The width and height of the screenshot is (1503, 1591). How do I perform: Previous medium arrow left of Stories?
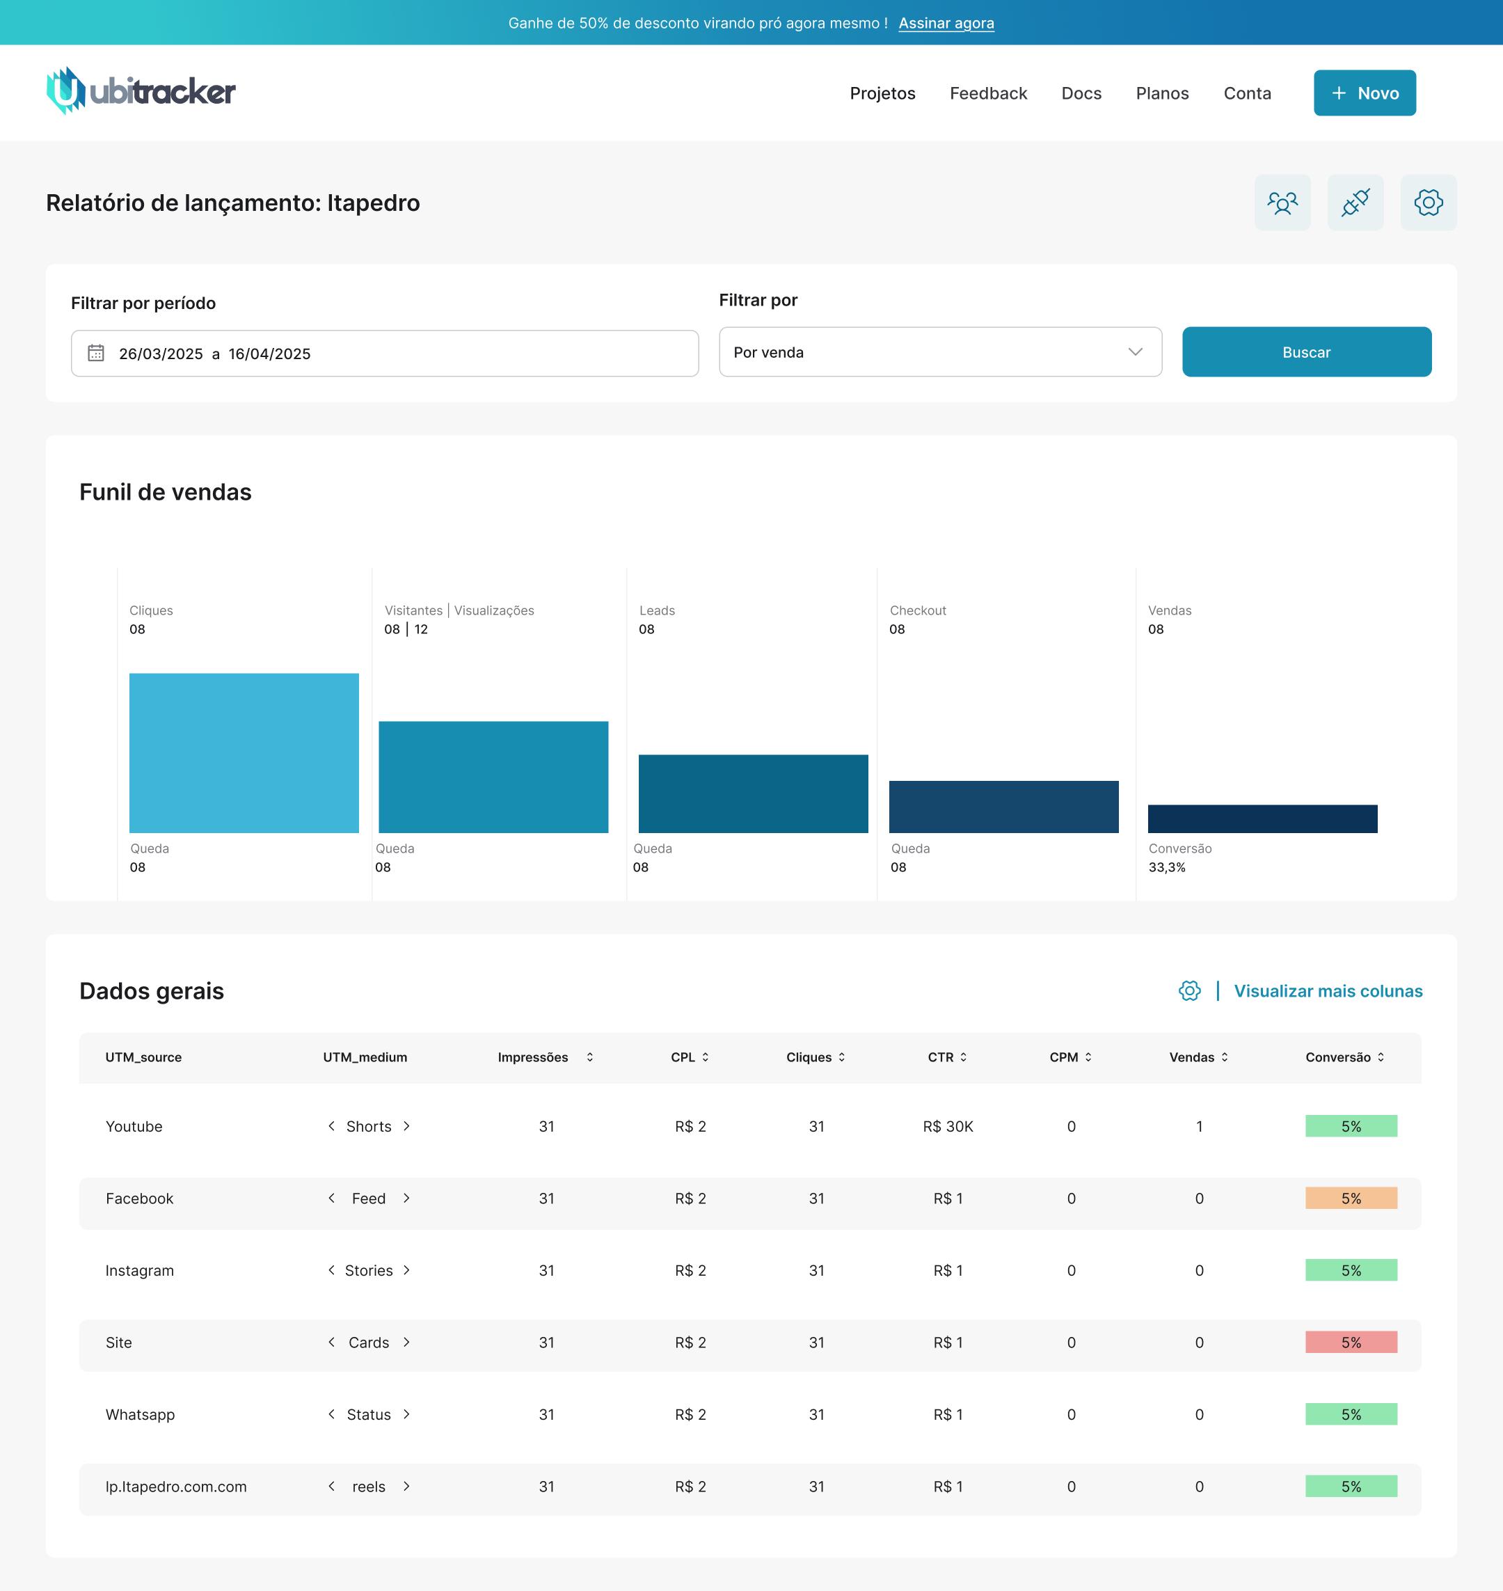331,1270
